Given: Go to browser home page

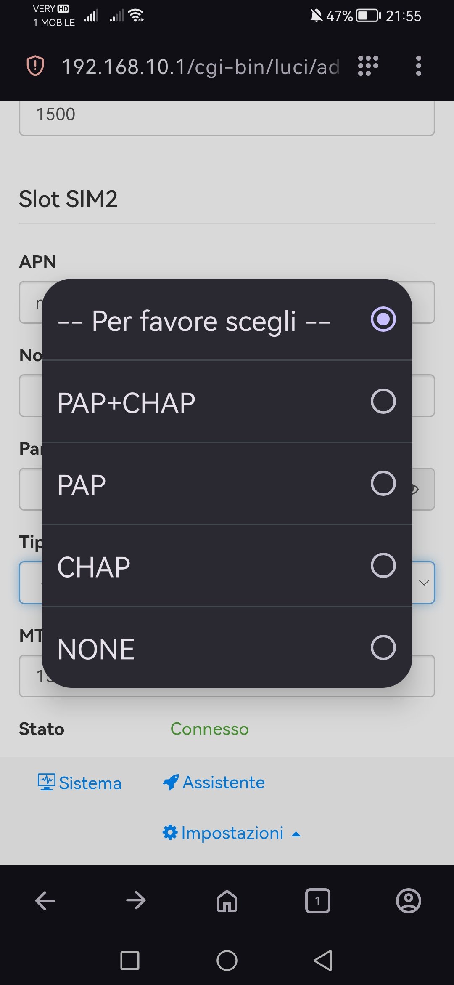Looking at the screenshot, I should pyautogui.click(x=227, y=901).
